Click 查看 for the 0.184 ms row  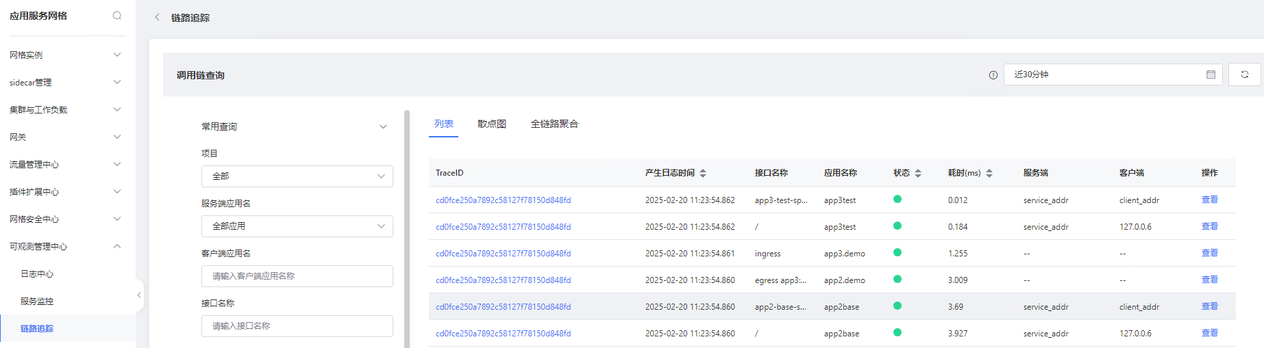pyautogui.click(x=1210, y=226)
